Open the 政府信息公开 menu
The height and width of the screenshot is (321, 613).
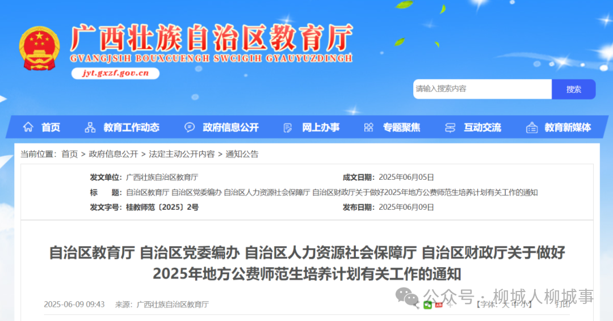(230, 127)
